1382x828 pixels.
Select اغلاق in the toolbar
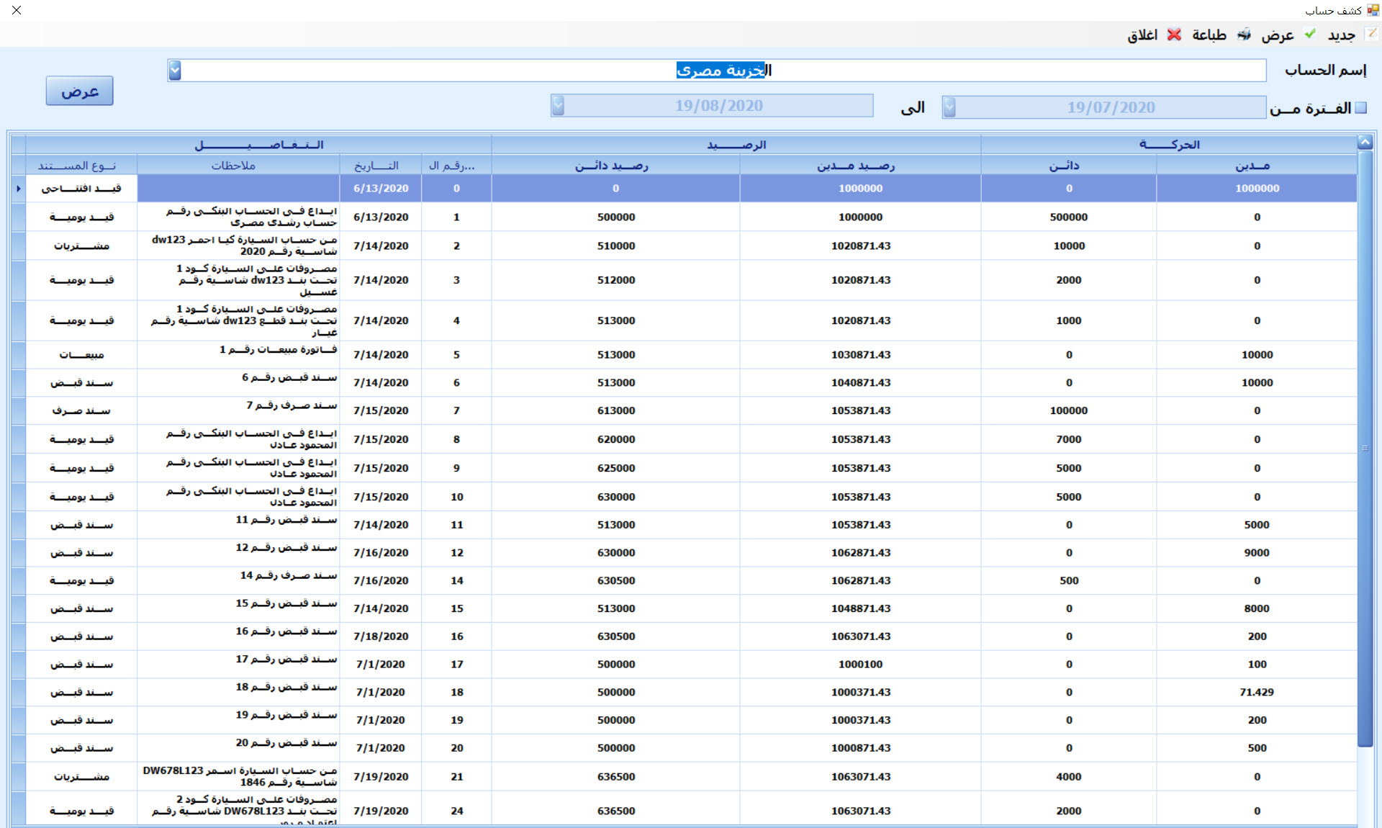[x=1142, y=35]
